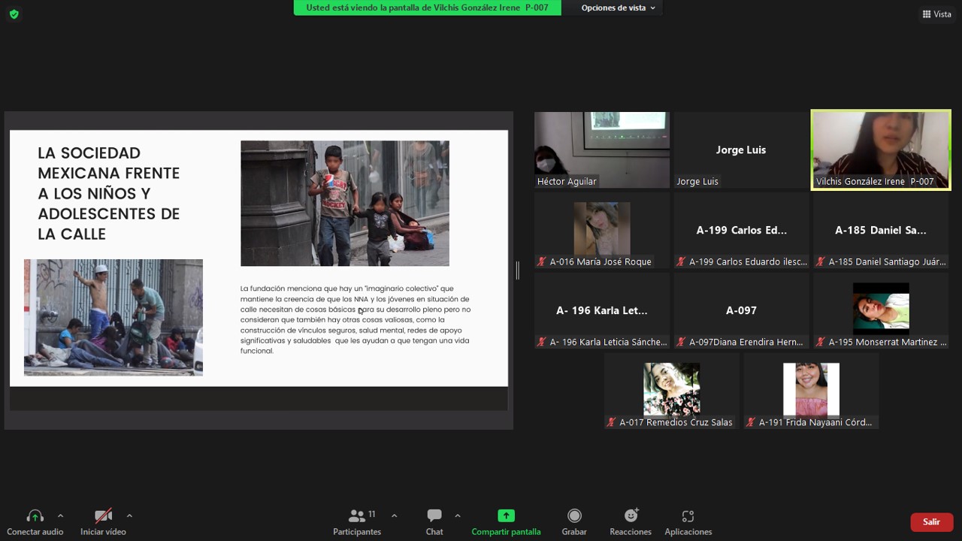Select A-017 Remedios Cruz Salas tile
Viewport: 962px width, 541px height.
pyautogui.click(x=671, y=391)
